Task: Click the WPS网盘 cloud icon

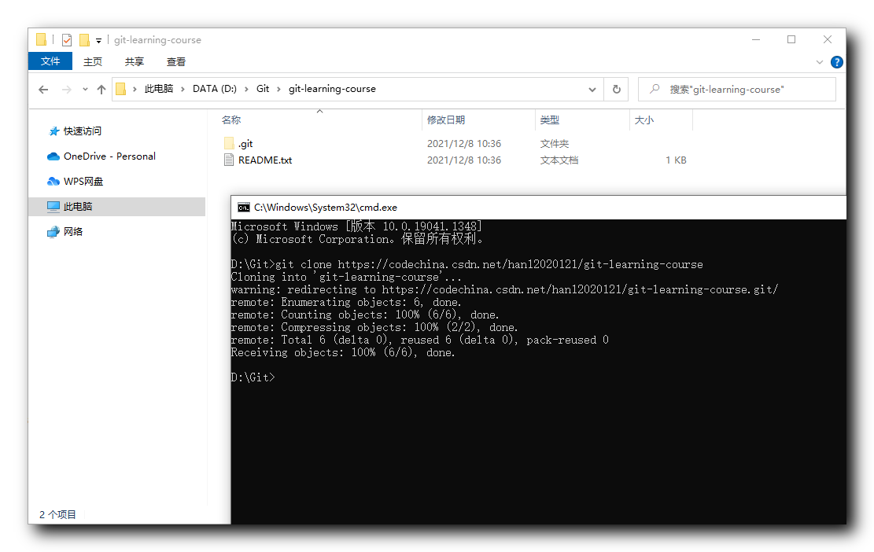Action: point(53,181)
